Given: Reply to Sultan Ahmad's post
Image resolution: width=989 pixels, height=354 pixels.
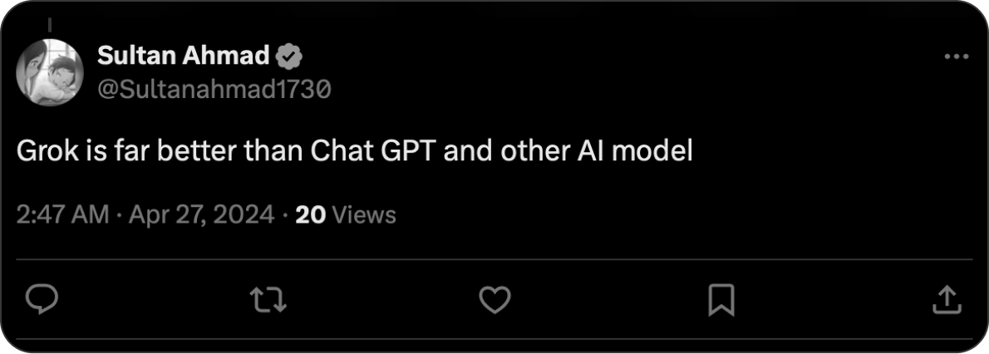Looking at the screenshot, I should (x=41, y=299).
